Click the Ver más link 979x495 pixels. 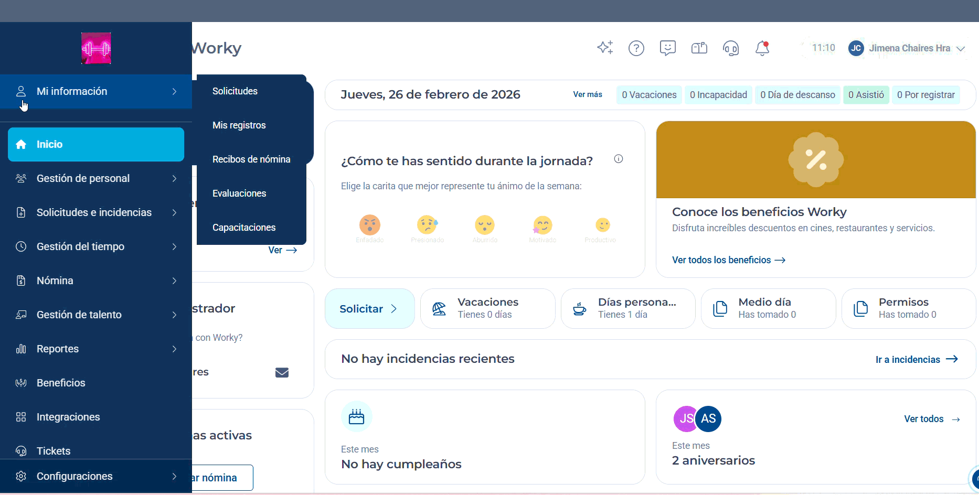(x=588, y=94)
